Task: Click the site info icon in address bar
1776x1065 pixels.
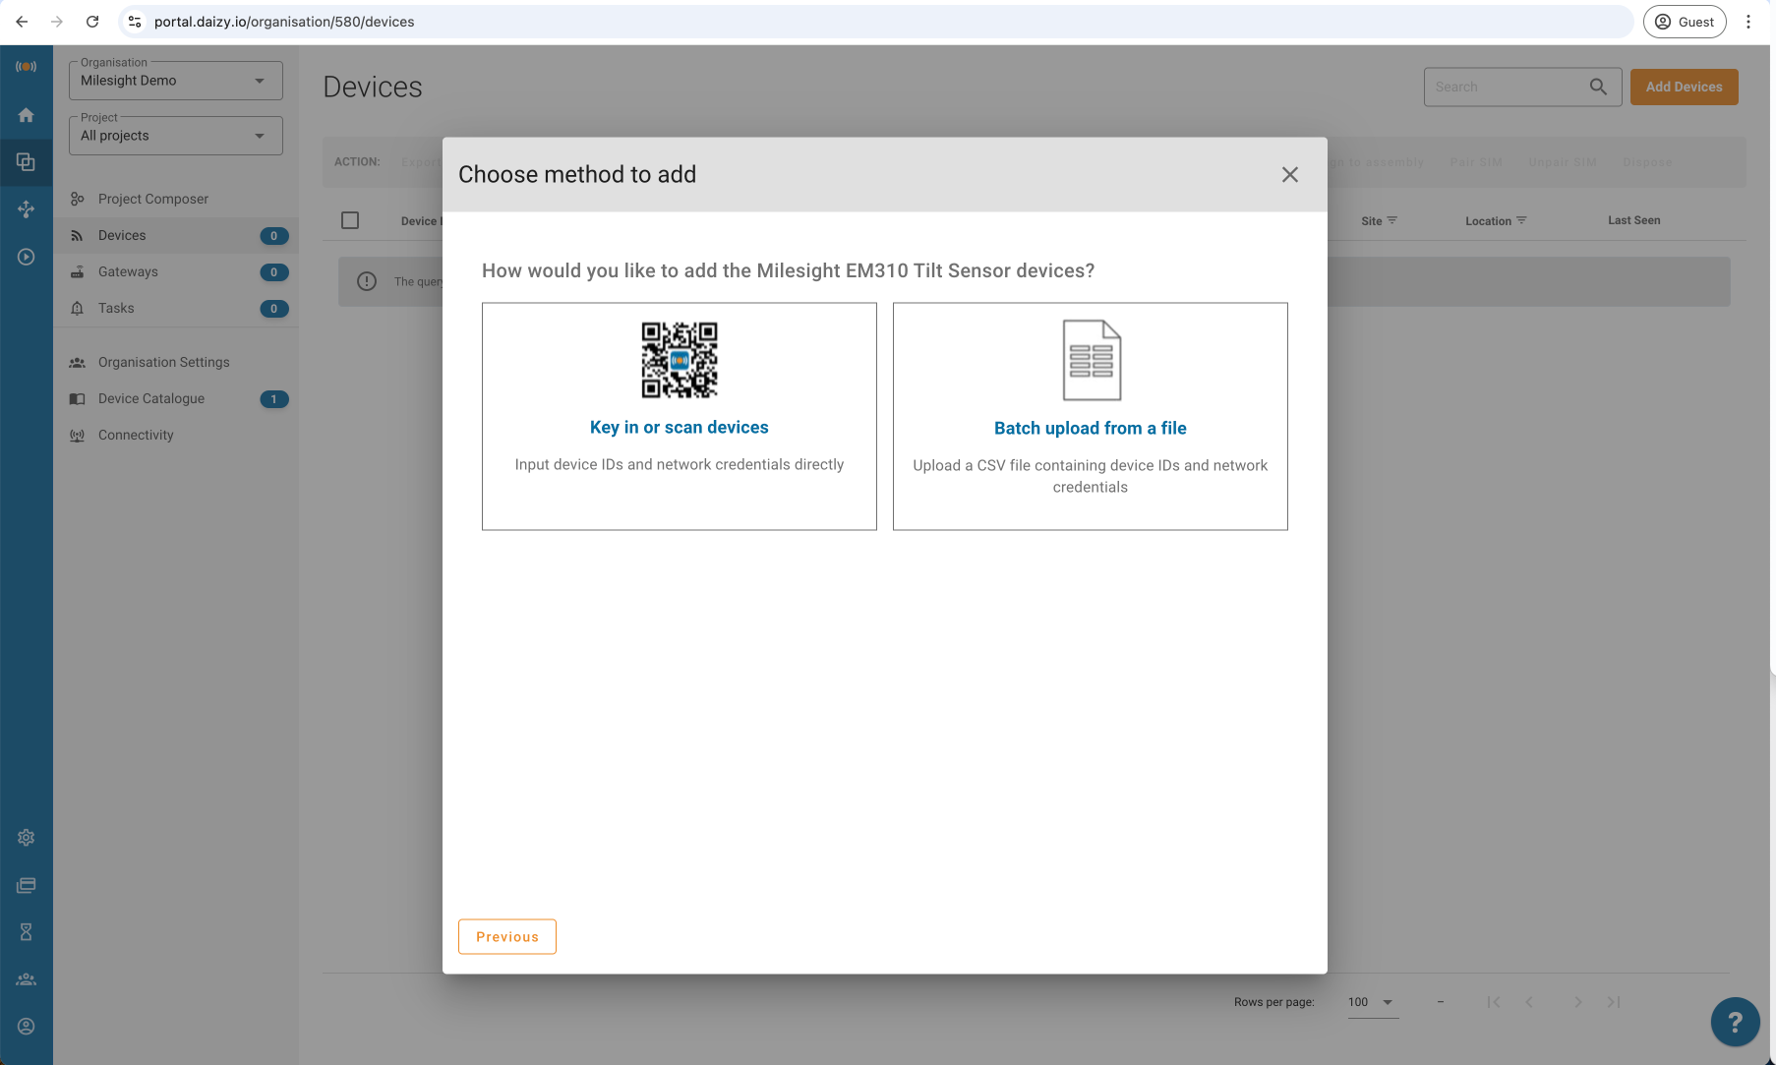Action: [x=135, y=22]
